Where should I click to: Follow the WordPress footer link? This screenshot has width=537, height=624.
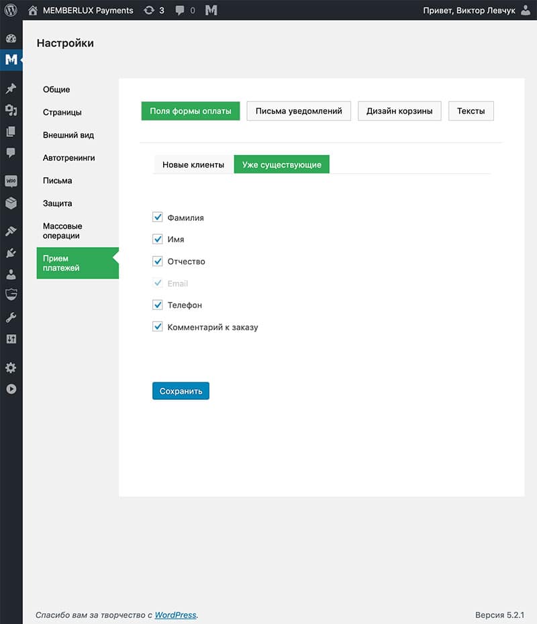(x=175, y=615)
